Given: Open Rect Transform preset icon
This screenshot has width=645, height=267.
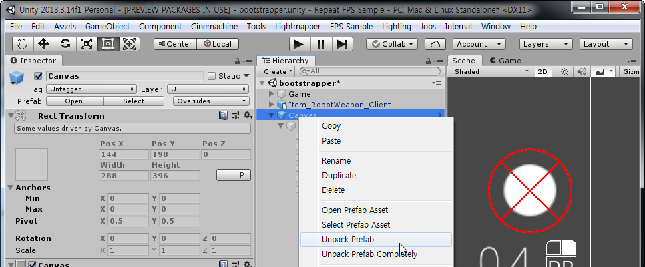Looking at the screenshot, I should click(236, 115).
